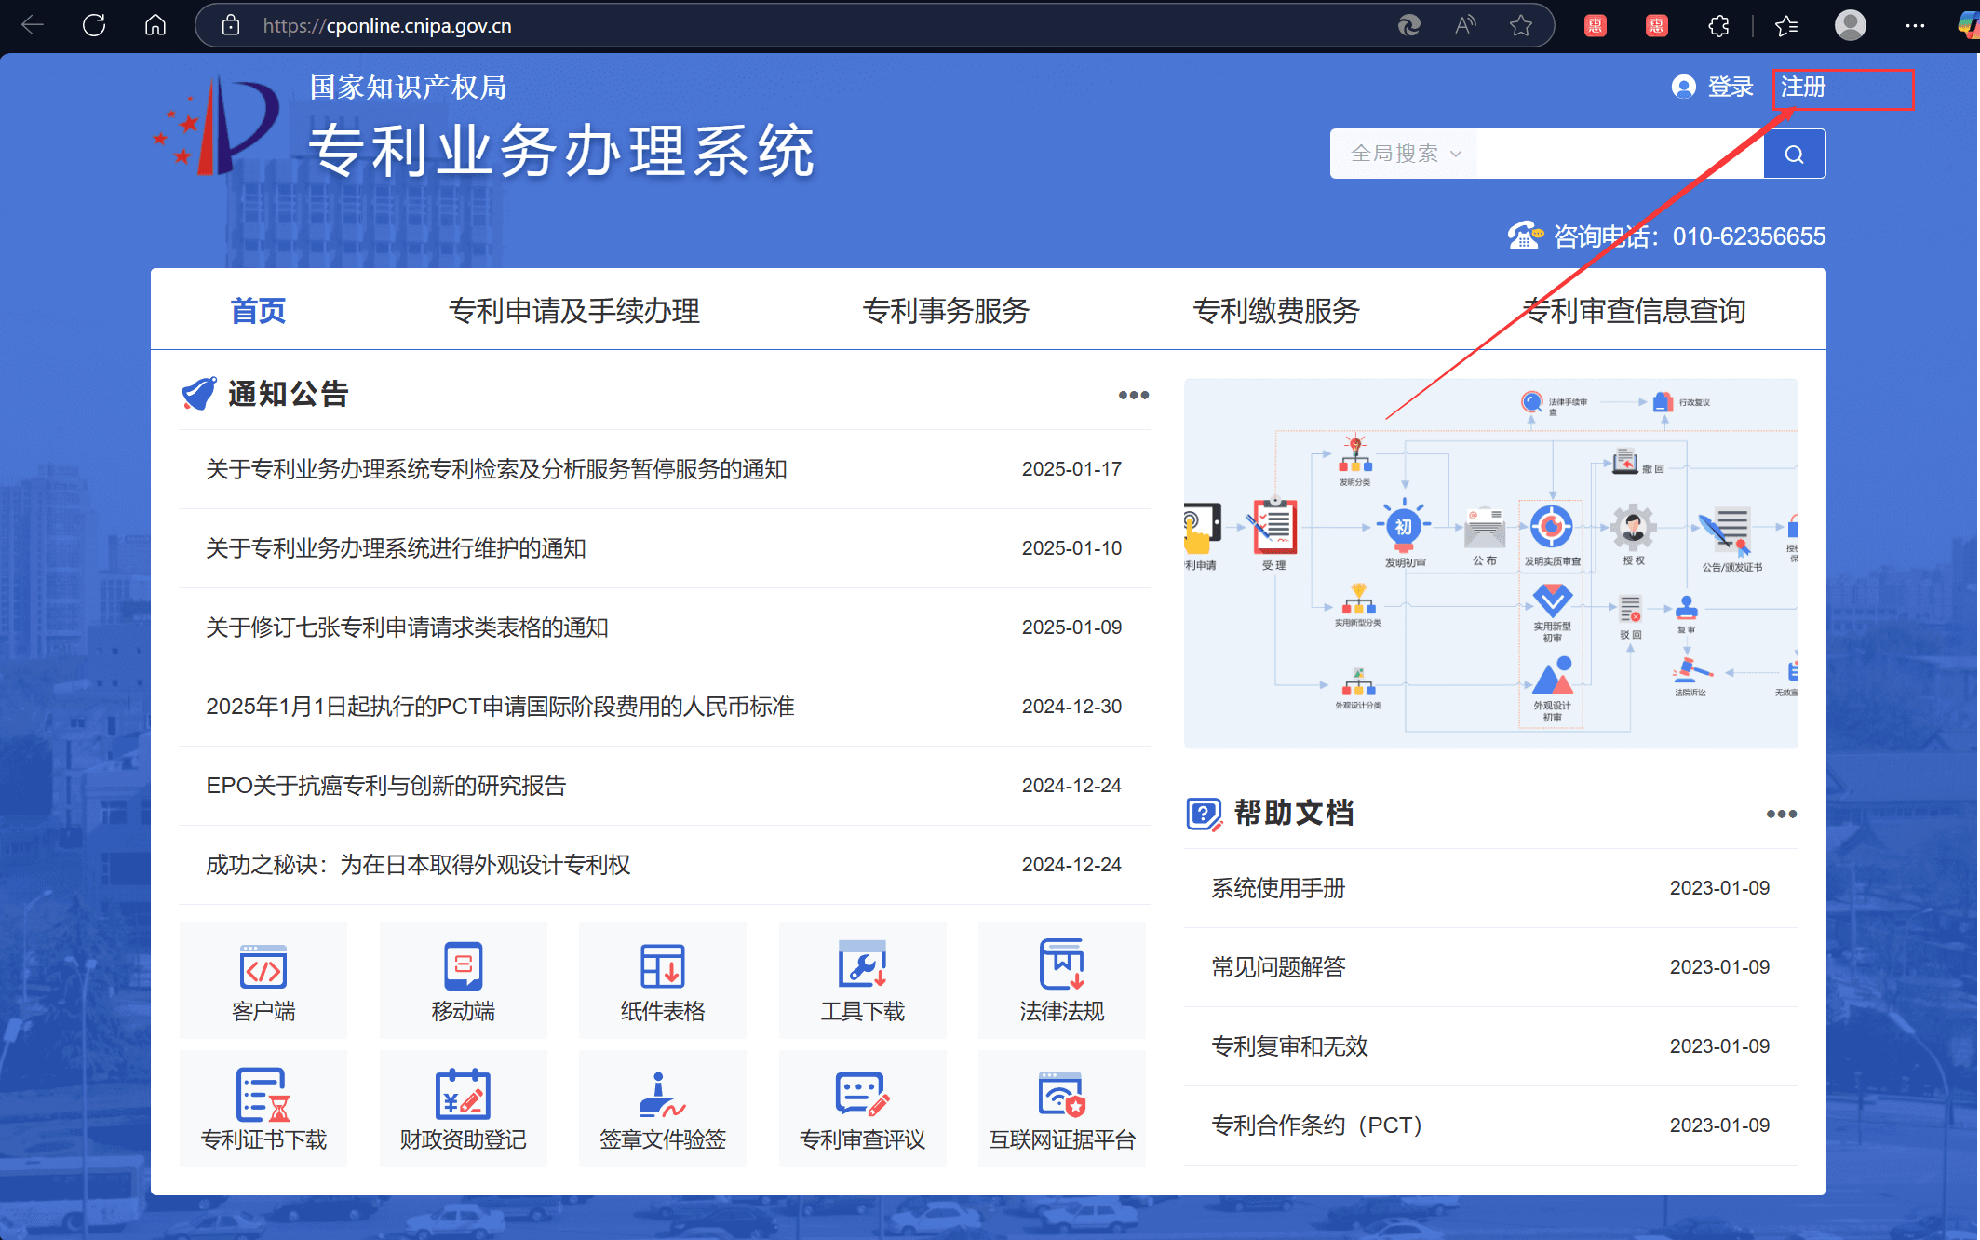Open browser settings and more menu
The height and width of the screenshot is (1240, 1980).
[x=1915, y=25]
